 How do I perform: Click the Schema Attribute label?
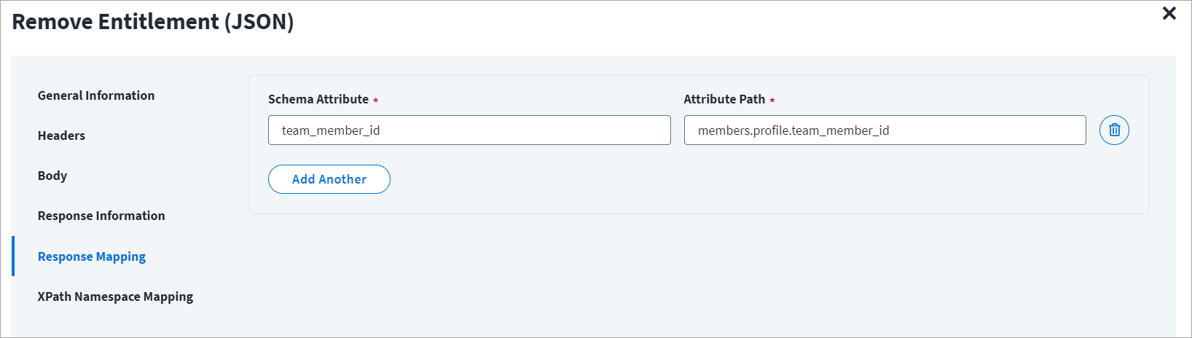pos(318,99)
